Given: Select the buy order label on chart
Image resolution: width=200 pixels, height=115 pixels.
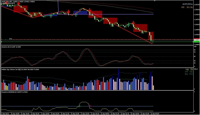Looking at the screenshot, I should click(11, 38).
